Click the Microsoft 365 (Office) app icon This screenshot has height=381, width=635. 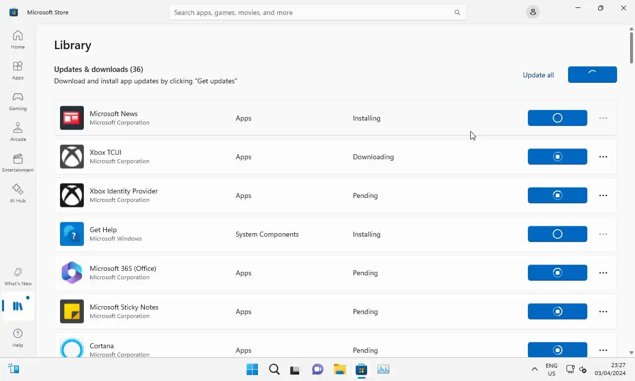tap(72, 273)
